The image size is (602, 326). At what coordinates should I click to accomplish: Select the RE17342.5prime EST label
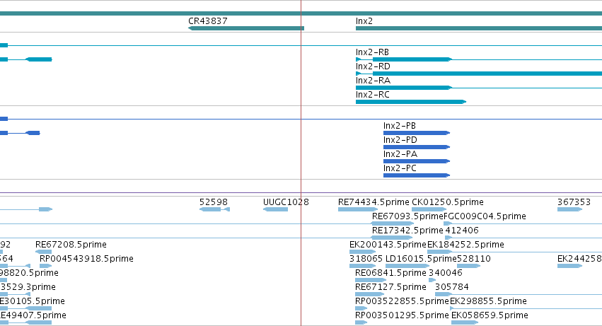(407, 231)
